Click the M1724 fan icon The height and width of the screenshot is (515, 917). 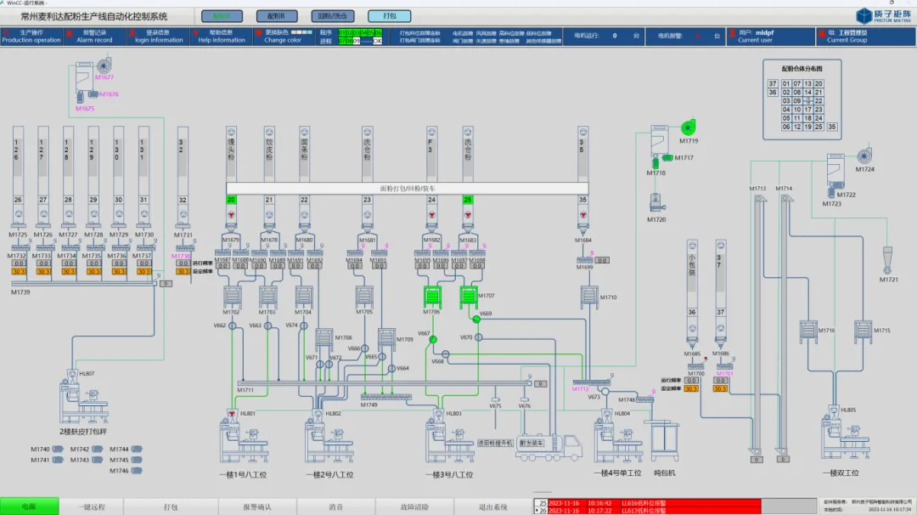click(864, 156)
